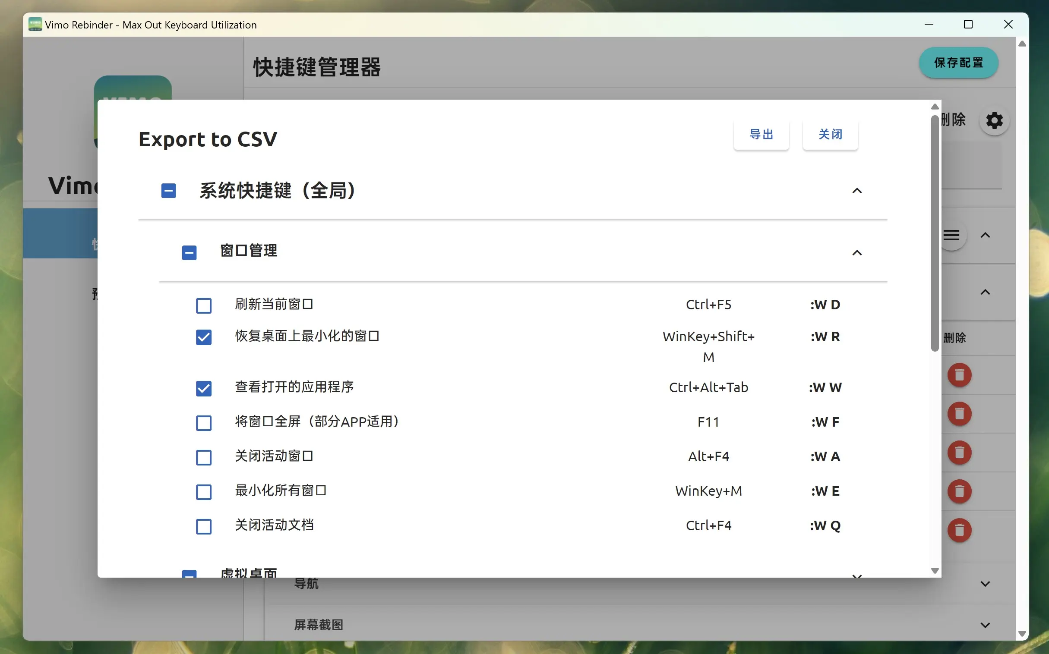Click dialog scrollbar down arrow
This screenshot has height=654, width=1049.
(x=935, y=570)
